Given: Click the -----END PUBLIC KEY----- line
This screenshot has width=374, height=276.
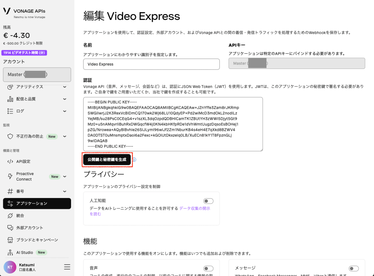Looking at the screenshot, I should (x=110, y=146).
